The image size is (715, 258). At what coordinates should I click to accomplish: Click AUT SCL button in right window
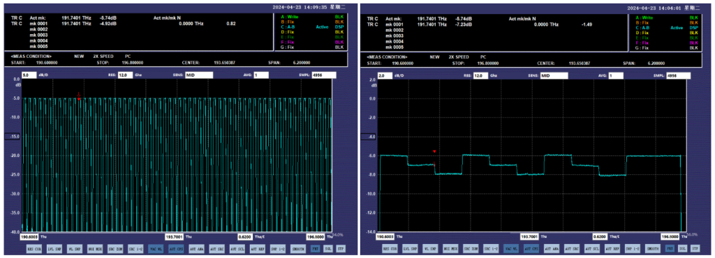click(x=592, y=249)
